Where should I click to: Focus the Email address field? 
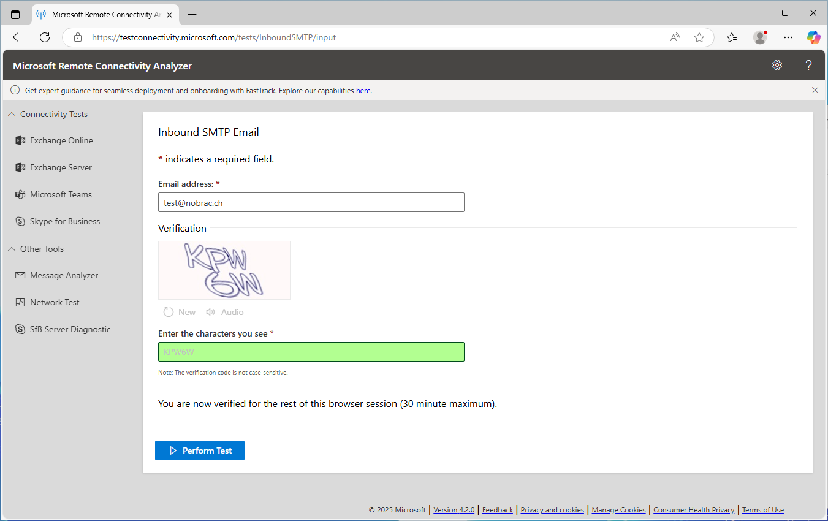pos(311,202)
